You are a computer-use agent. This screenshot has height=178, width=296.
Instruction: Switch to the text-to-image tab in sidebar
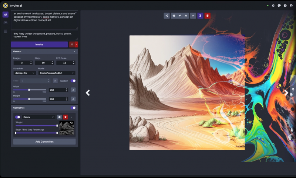coord(6,14)
